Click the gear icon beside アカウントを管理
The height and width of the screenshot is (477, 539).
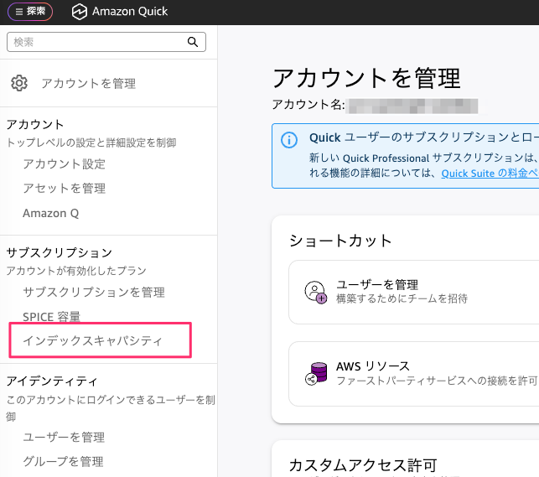[x=19, y=83]
